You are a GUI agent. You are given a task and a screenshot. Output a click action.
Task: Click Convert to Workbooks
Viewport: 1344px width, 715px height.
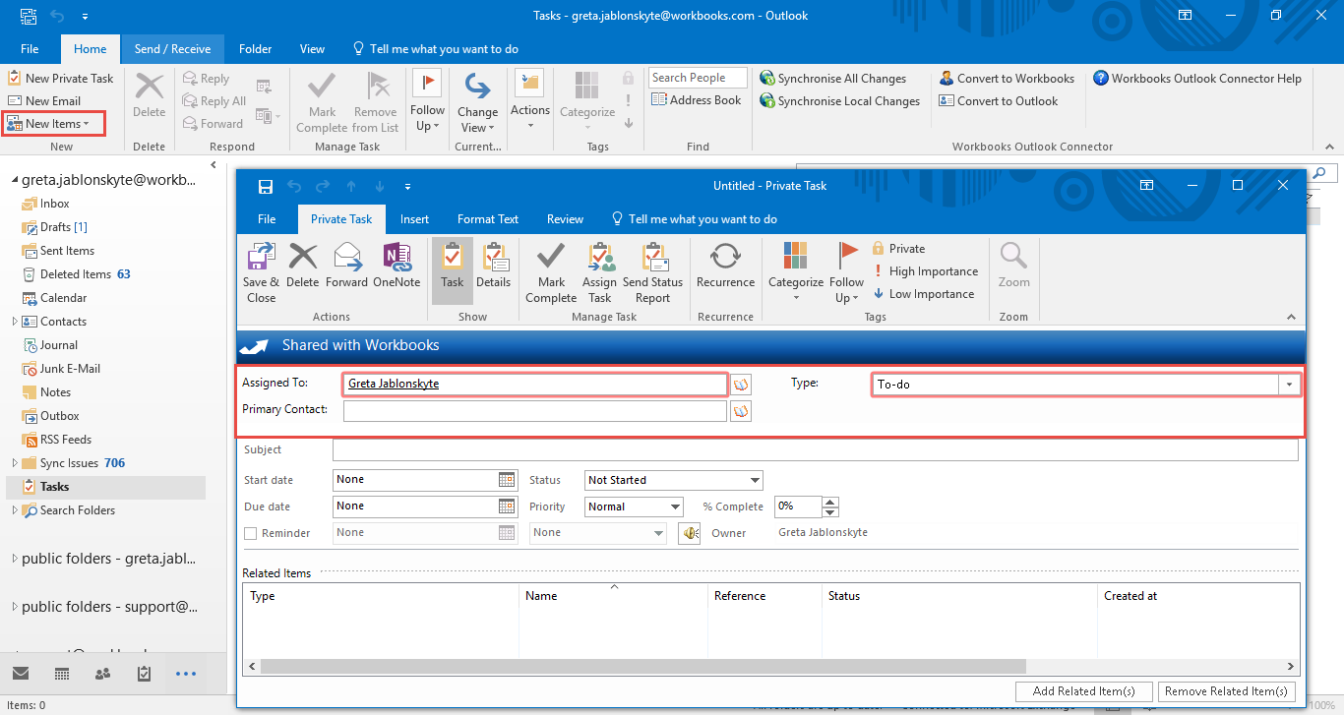pos(1007,79)
